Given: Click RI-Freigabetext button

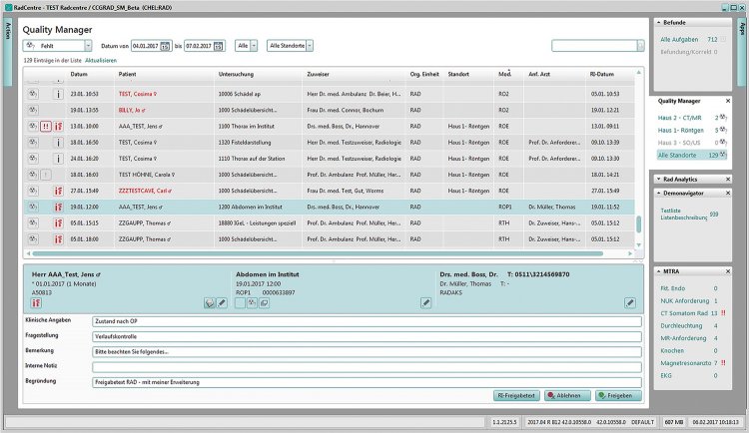Looking at the screenshot, I should pyautogui.click(x=516, y=395).
